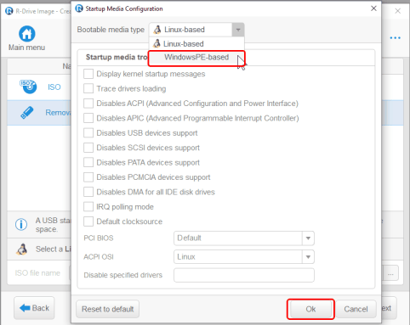Screen dimensions: 410x325
Task: Check Disables SCSI devices support
Action: [88, 148]
